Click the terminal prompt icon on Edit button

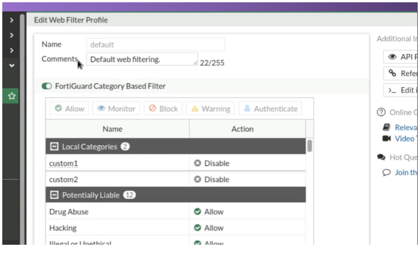point(392,91)
